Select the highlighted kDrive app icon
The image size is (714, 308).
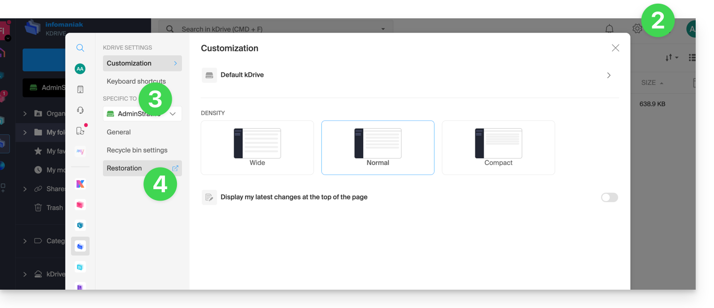click(x=80, y=246)
